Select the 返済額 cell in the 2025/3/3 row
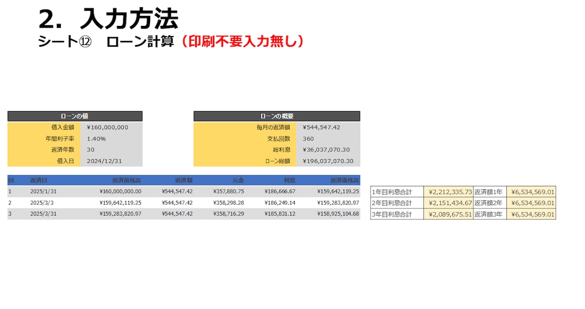This screenshot has width=585, height=309. point(177,203)
